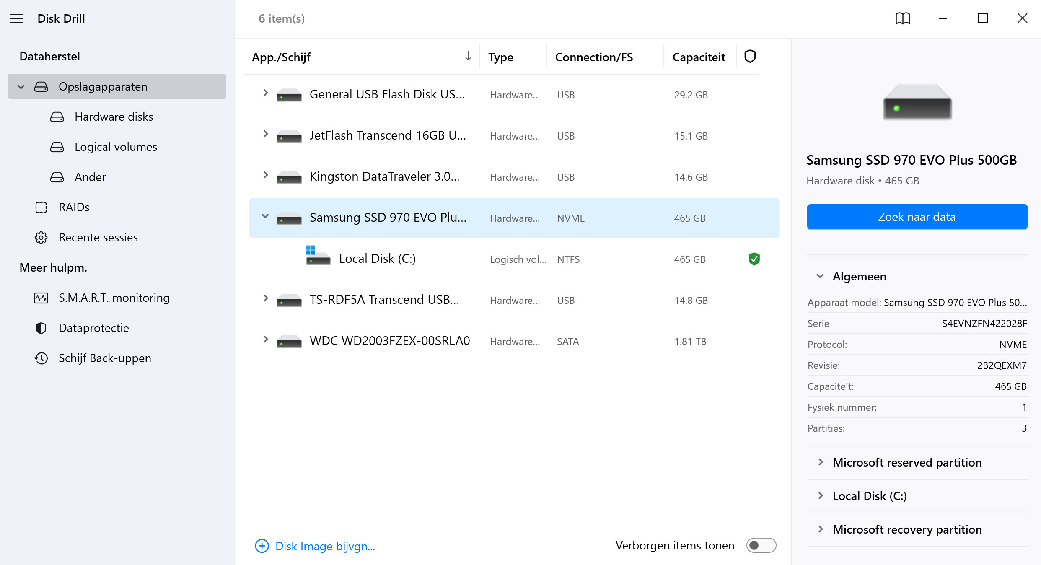This screenshot has width=1041, height=565.
Task: Click Disk Image bijvgn... link
Action: 324,546
